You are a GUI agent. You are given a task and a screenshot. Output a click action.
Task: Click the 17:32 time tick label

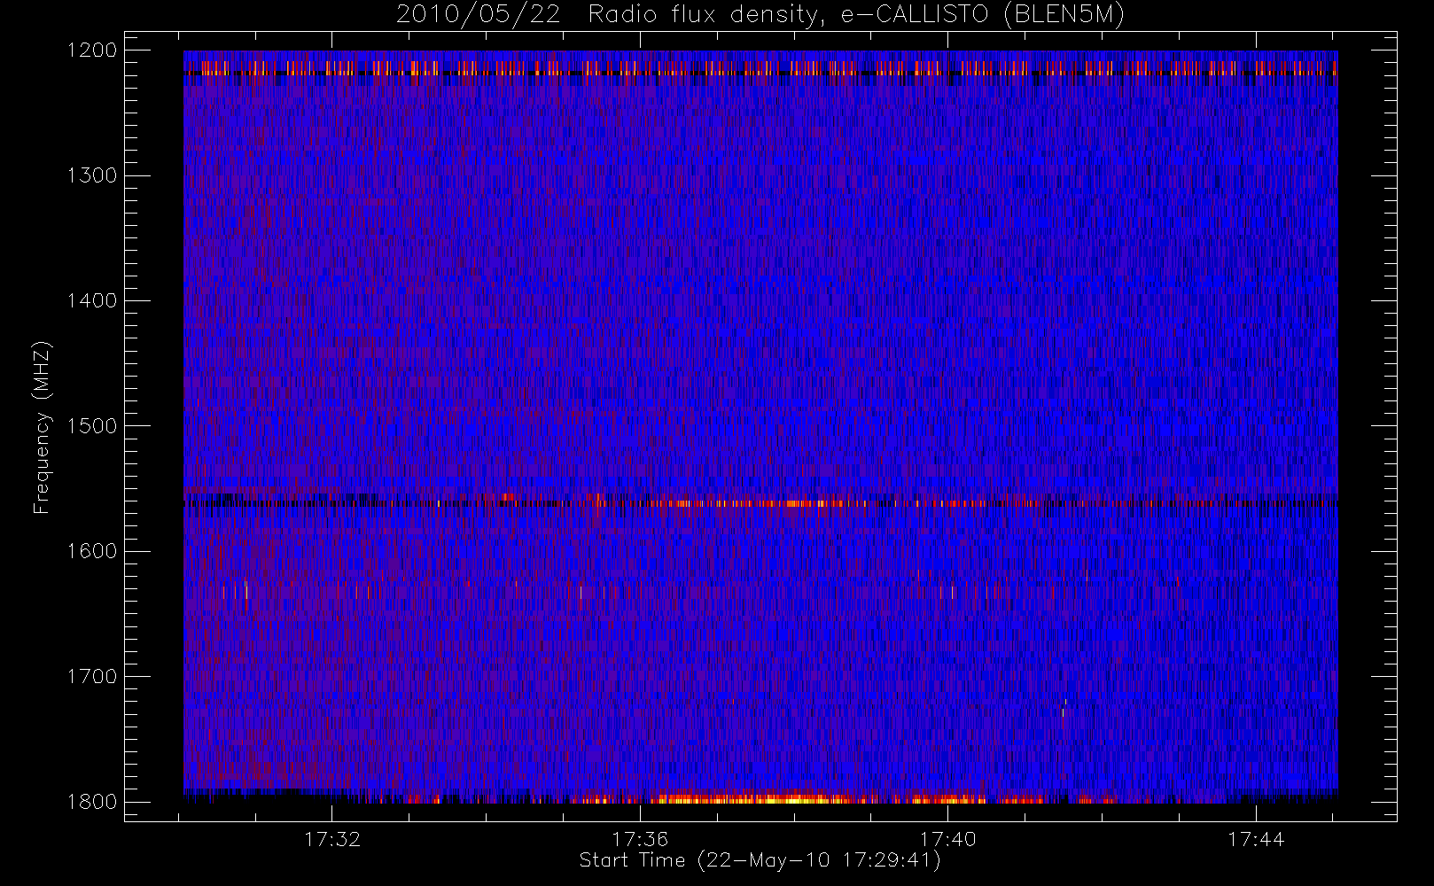coord(332,839)
